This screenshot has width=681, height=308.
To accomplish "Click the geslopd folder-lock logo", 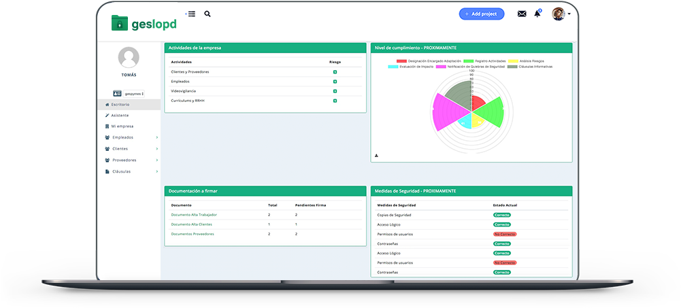I will tap(144, 23).
